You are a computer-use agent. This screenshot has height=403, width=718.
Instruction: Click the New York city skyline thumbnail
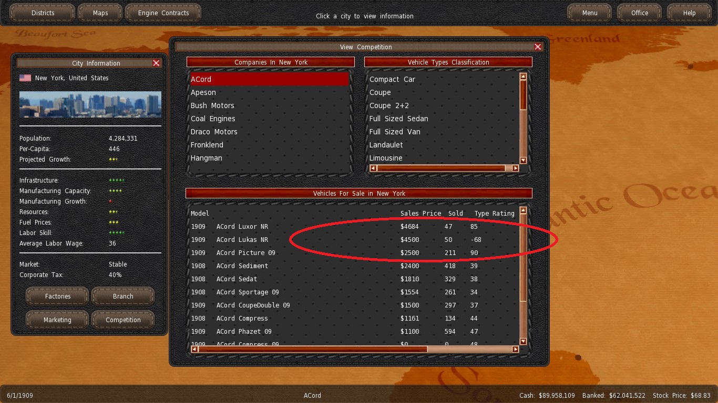click(x=90, y=104)
